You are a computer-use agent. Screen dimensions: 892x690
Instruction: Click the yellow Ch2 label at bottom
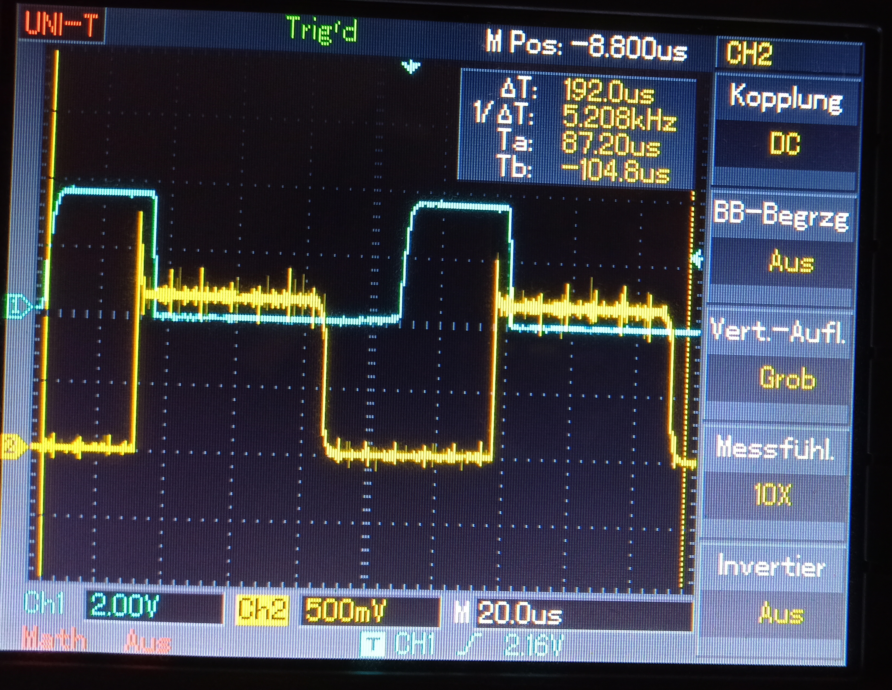click(262, 611)
